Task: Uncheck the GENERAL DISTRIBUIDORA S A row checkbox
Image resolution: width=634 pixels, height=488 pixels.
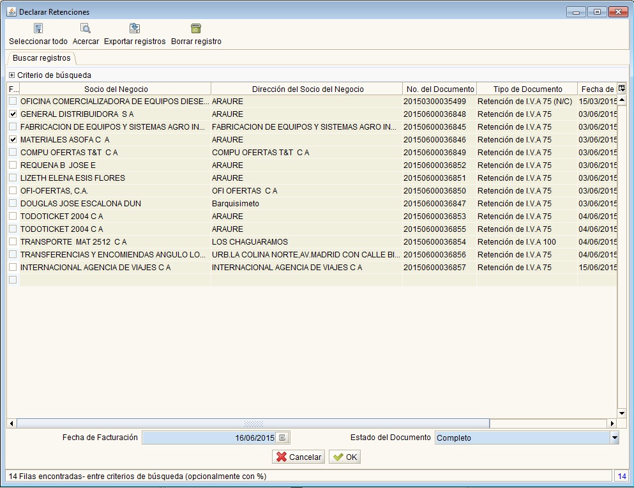Action: 13,114
